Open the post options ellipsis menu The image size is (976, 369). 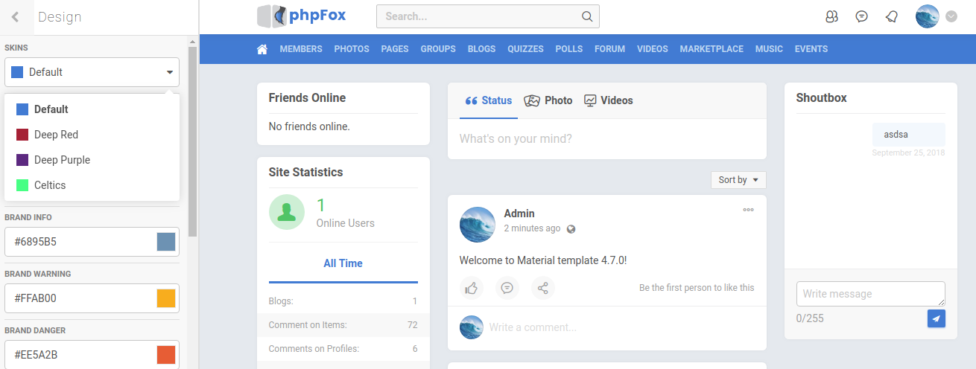coord(748,210)
